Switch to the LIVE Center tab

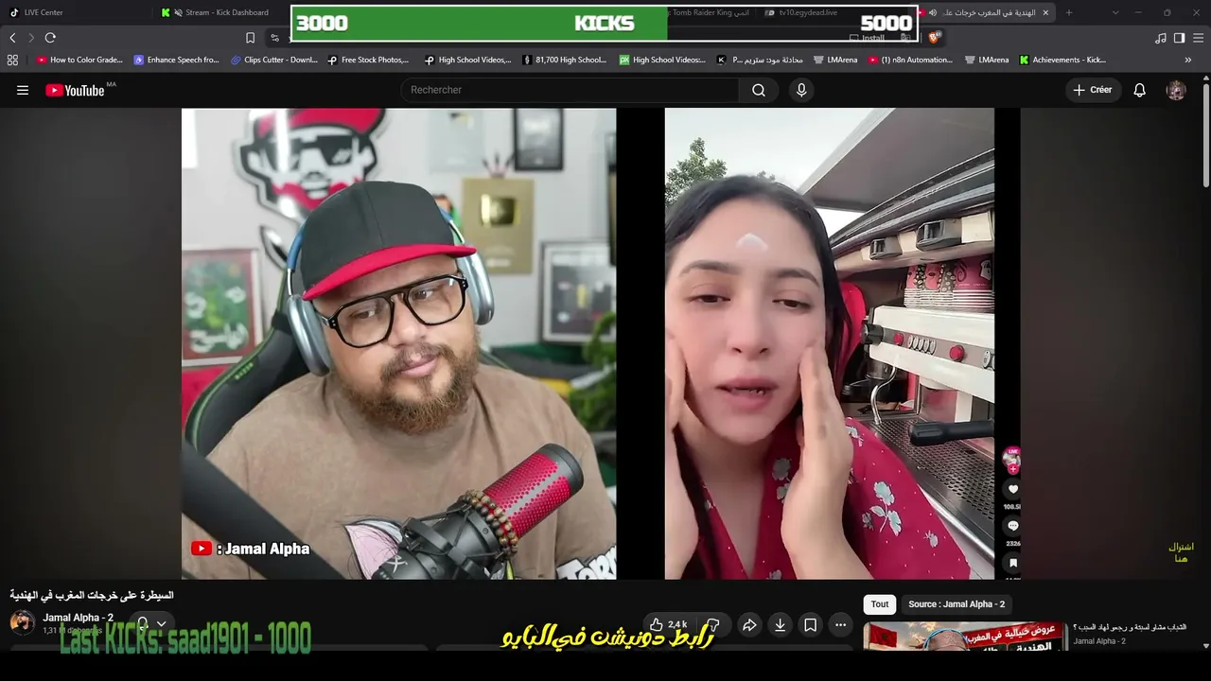[x=76, y=12]
